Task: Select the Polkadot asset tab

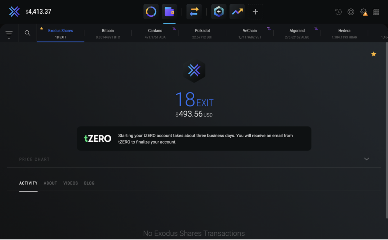Action: click(202, 33)
